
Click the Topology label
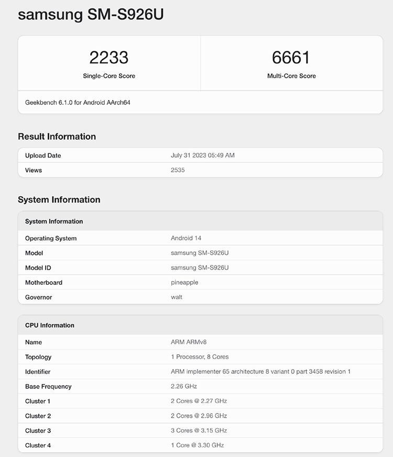[38, 357]
